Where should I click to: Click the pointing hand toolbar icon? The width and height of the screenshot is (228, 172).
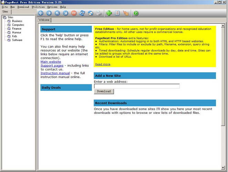[x=126, y=13]
